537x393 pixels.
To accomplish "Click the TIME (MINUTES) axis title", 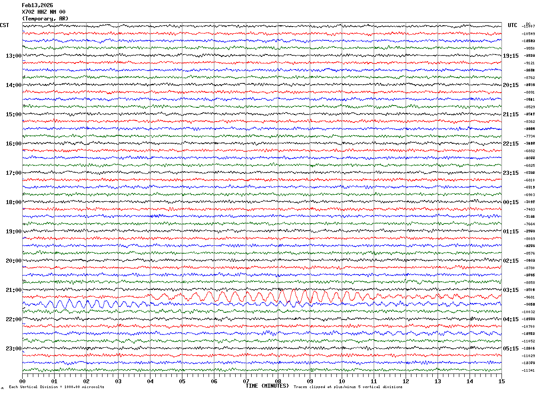I will 267,386.
